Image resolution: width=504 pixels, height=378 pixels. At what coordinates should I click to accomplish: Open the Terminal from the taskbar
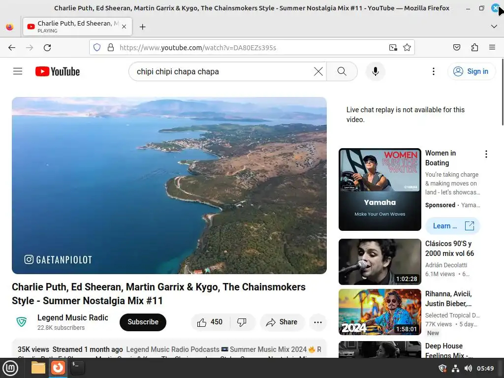(x=77, y=368)
